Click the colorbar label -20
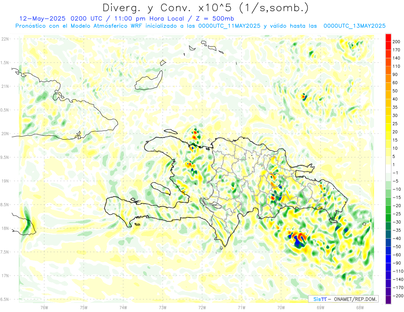Image resolution: width=404 pixels, height=312 pixels. click(398, 206)
